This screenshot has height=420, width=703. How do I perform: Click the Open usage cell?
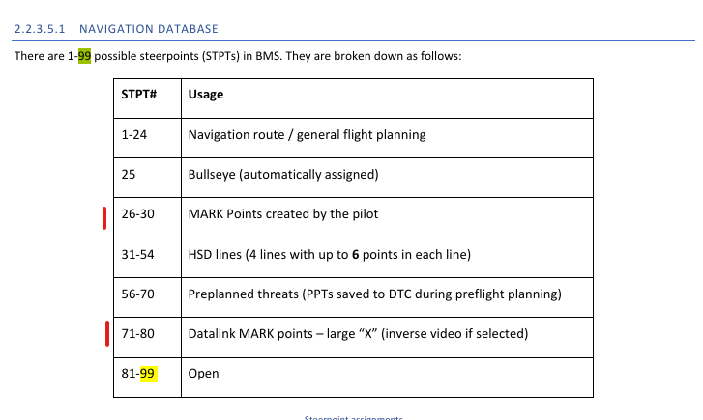pyautogui.click(x=388, y=378)
